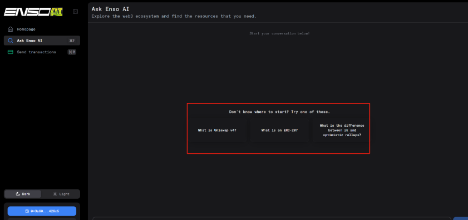Switch to Dark theme

click(23, 194)
